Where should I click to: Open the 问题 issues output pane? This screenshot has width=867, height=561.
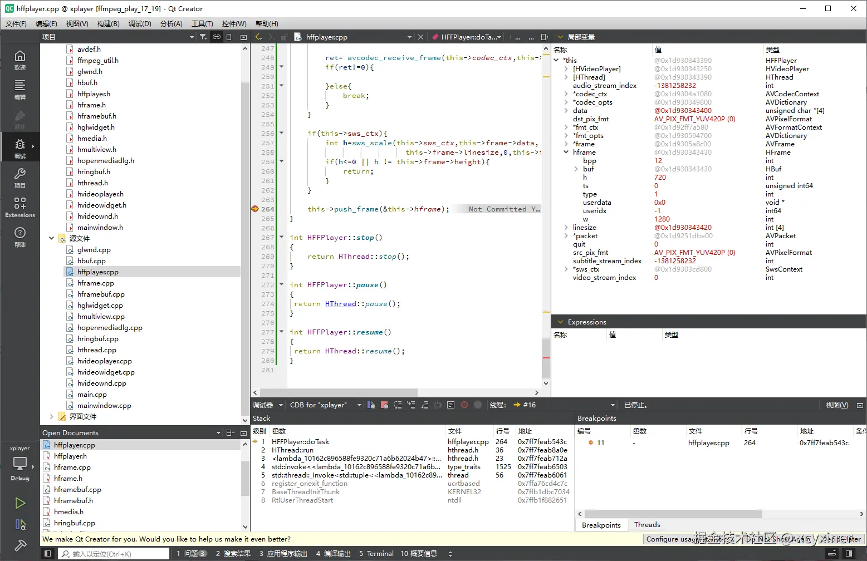[191, 554]
